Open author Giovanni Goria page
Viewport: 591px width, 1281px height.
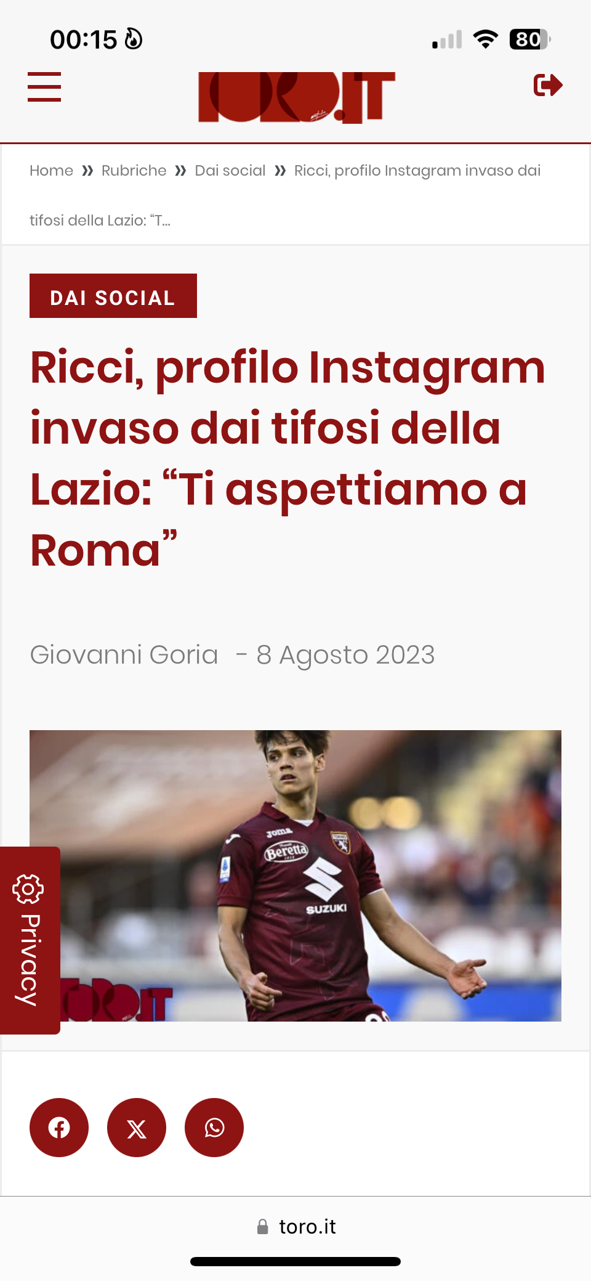tap(124, 654)
